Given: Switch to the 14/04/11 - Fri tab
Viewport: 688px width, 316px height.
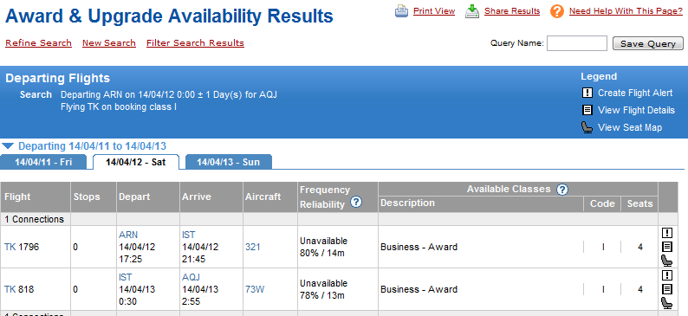Looking at the screenshot, I should (x=43, y=162).
